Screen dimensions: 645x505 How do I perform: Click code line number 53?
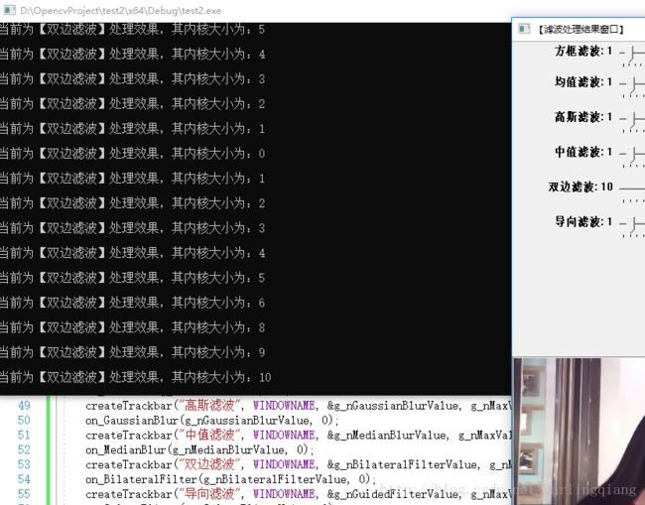point(24,464)
